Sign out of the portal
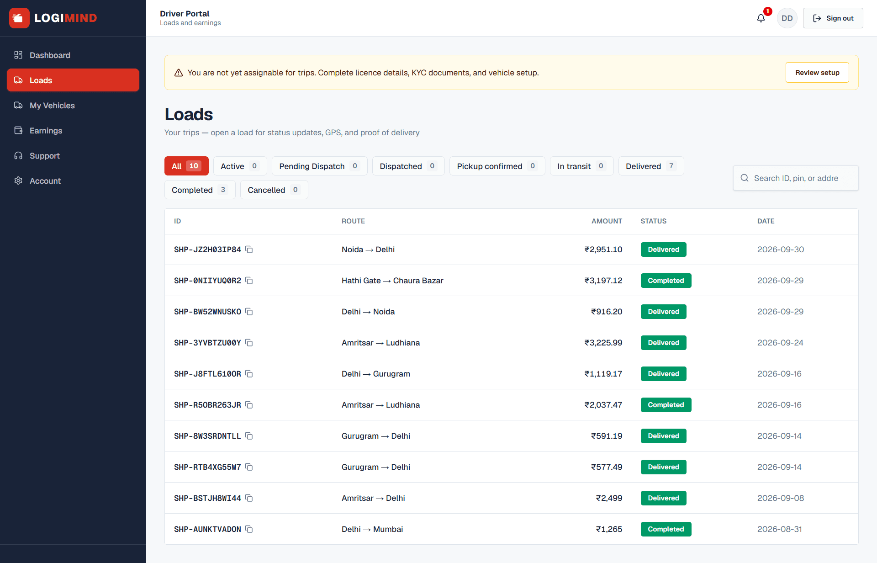The height and width of the screenshot is (563, 877). [x=833, y=18]
